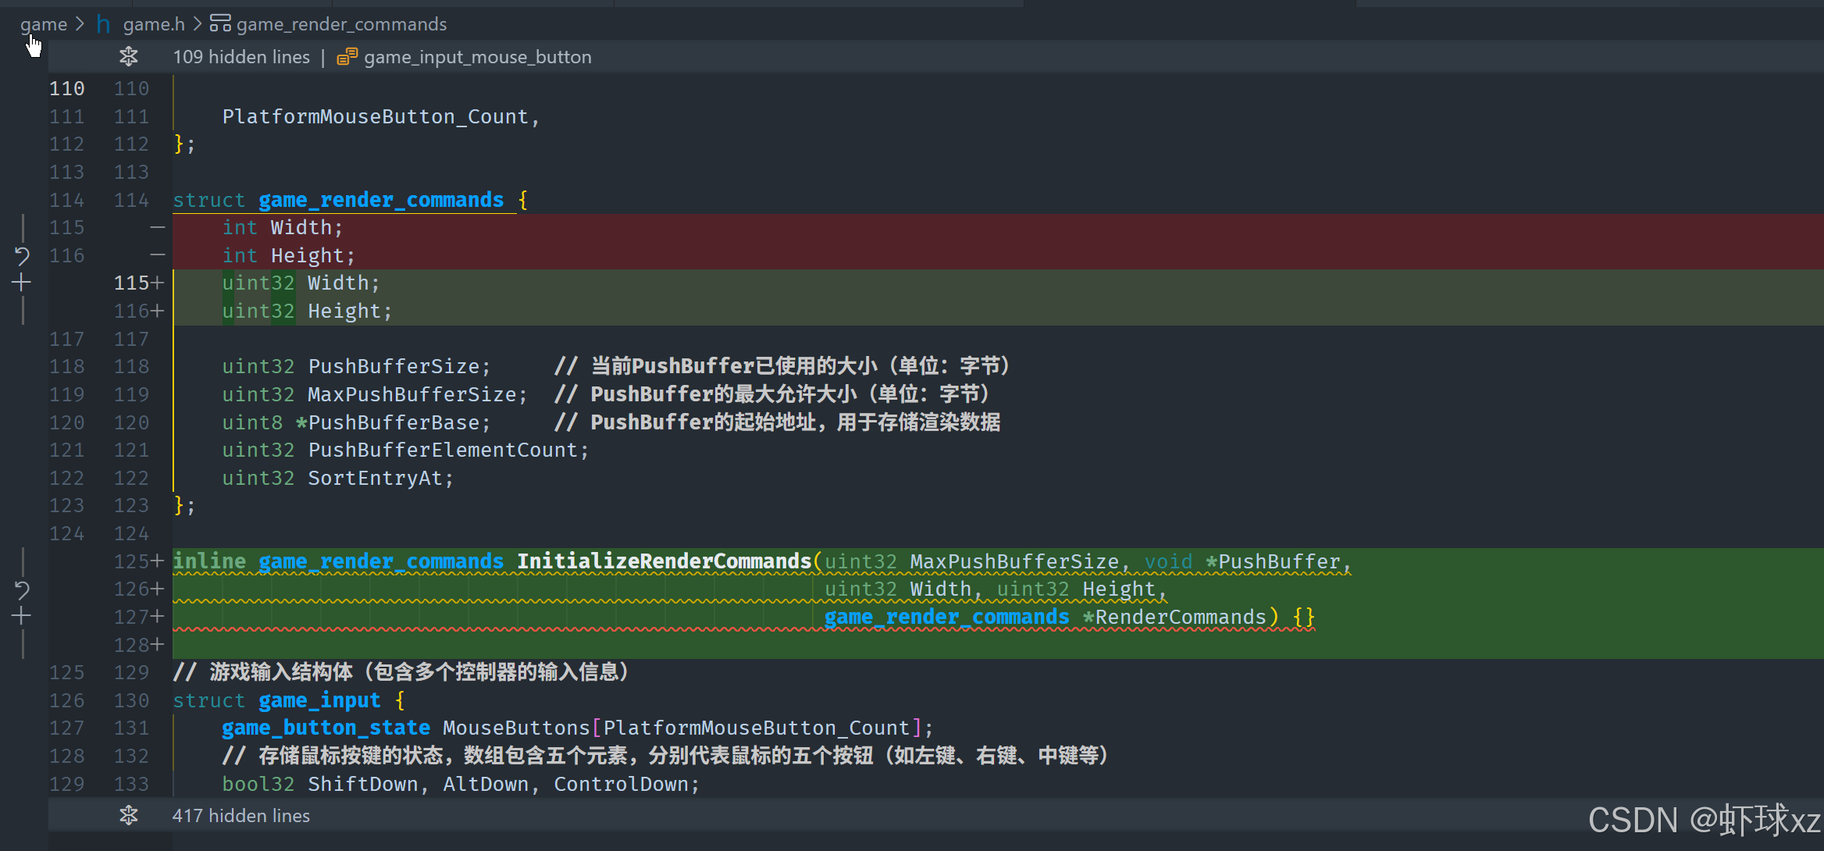Image resolution: width=1824 pixels, height=851 pixels.
Task: Click the 109 hidden lines label
Action: tap(241, 57)
